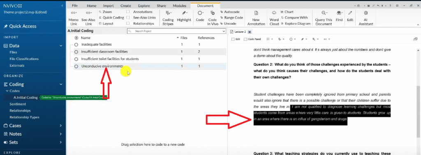Select the Insufficient classroom facilities circle
421x155 pixels.
(76, 52)
